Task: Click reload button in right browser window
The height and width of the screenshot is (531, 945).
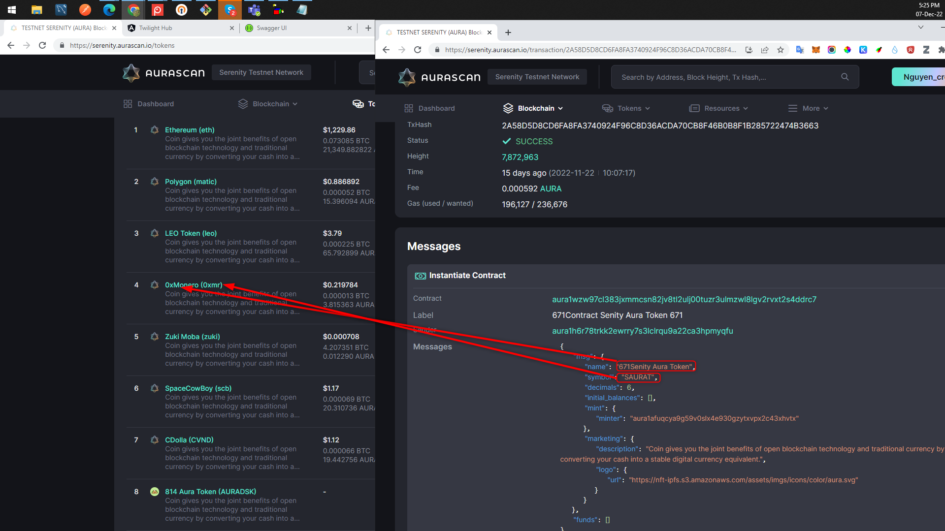Action: pyautogui.click(x=418, y=50)
